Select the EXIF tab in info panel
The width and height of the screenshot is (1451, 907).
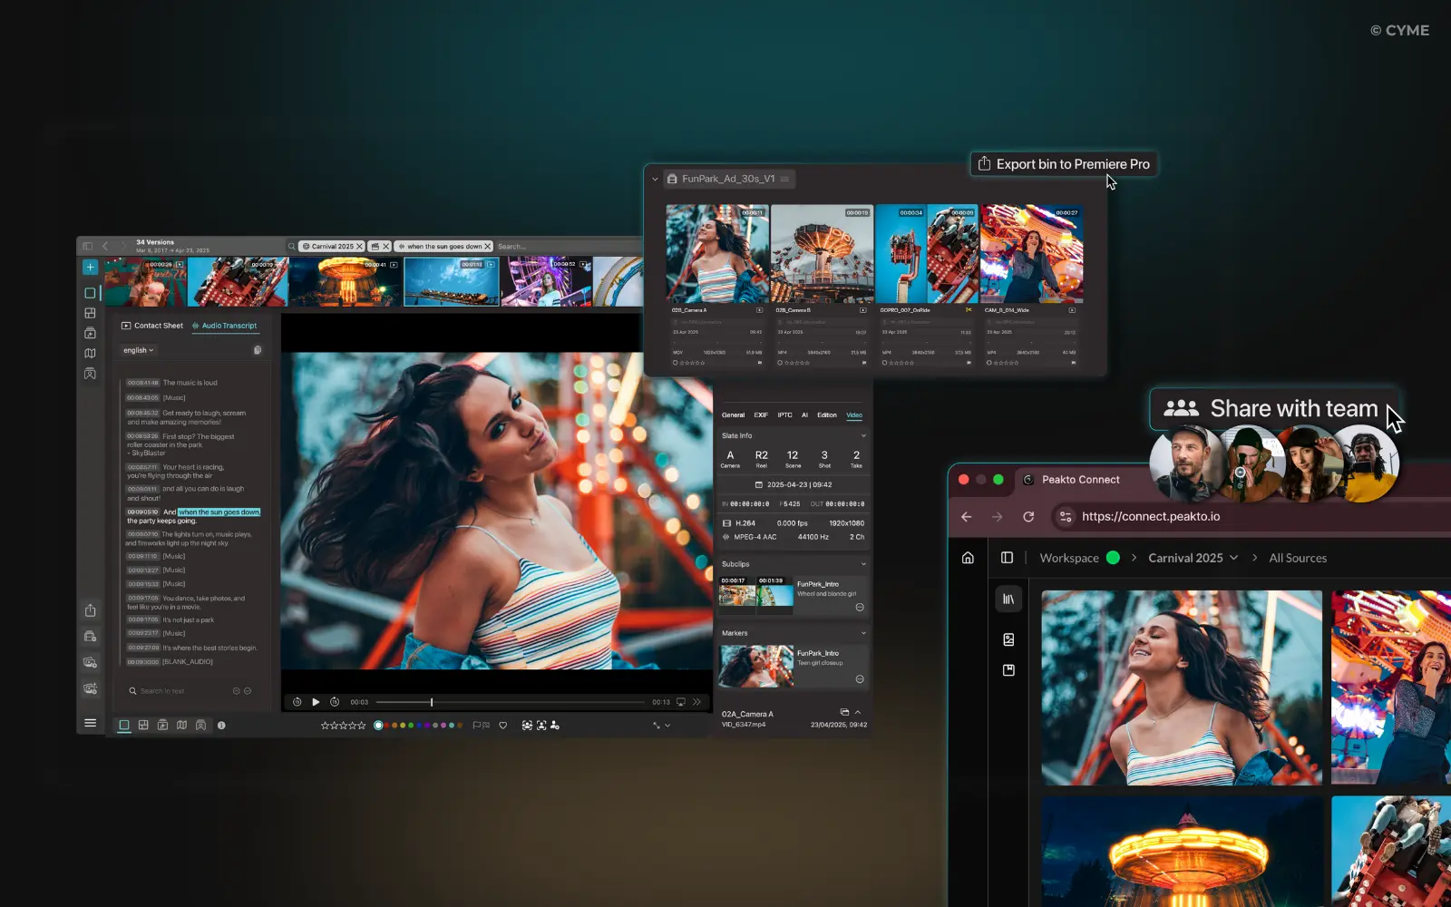click(x=761, y=415)
